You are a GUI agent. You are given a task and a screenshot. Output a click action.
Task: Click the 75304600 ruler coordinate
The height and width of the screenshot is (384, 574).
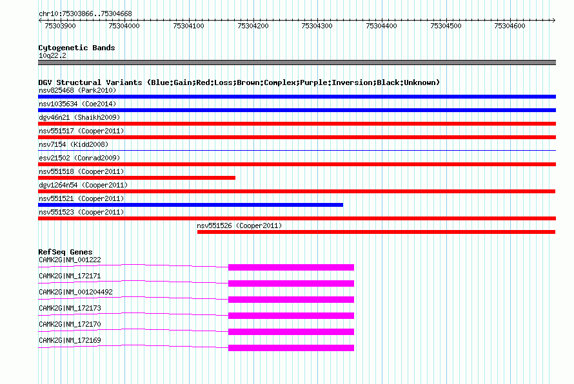click(510, 26)
